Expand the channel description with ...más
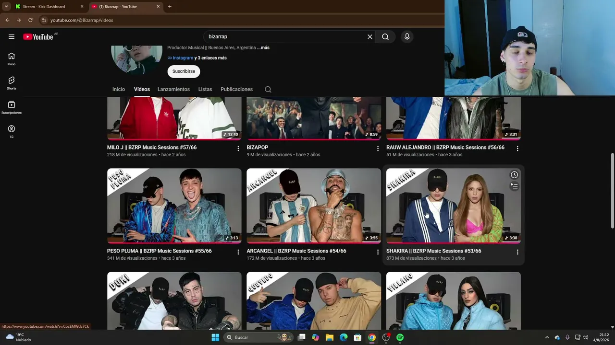The height and width of the screenshot is (345, 615). (263, 48)
